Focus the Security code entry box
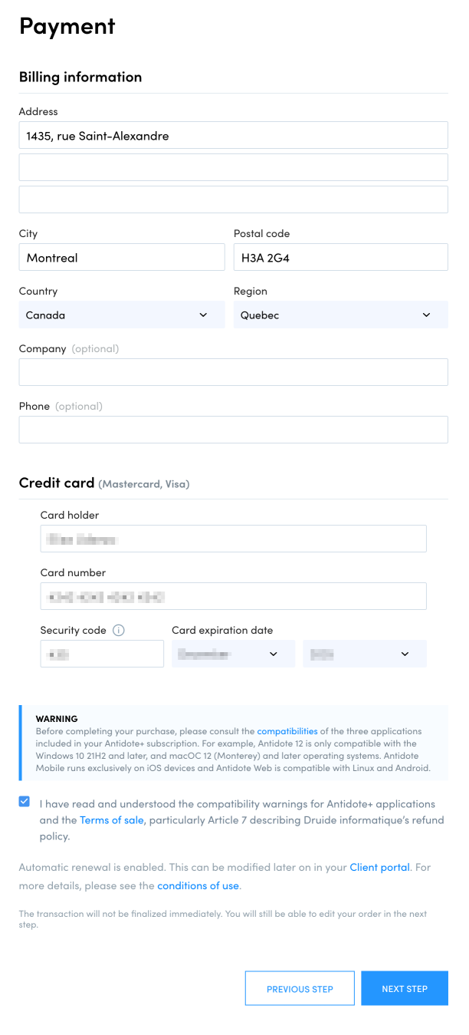This screenshot has height=1035, width=469. click(101, 653)
